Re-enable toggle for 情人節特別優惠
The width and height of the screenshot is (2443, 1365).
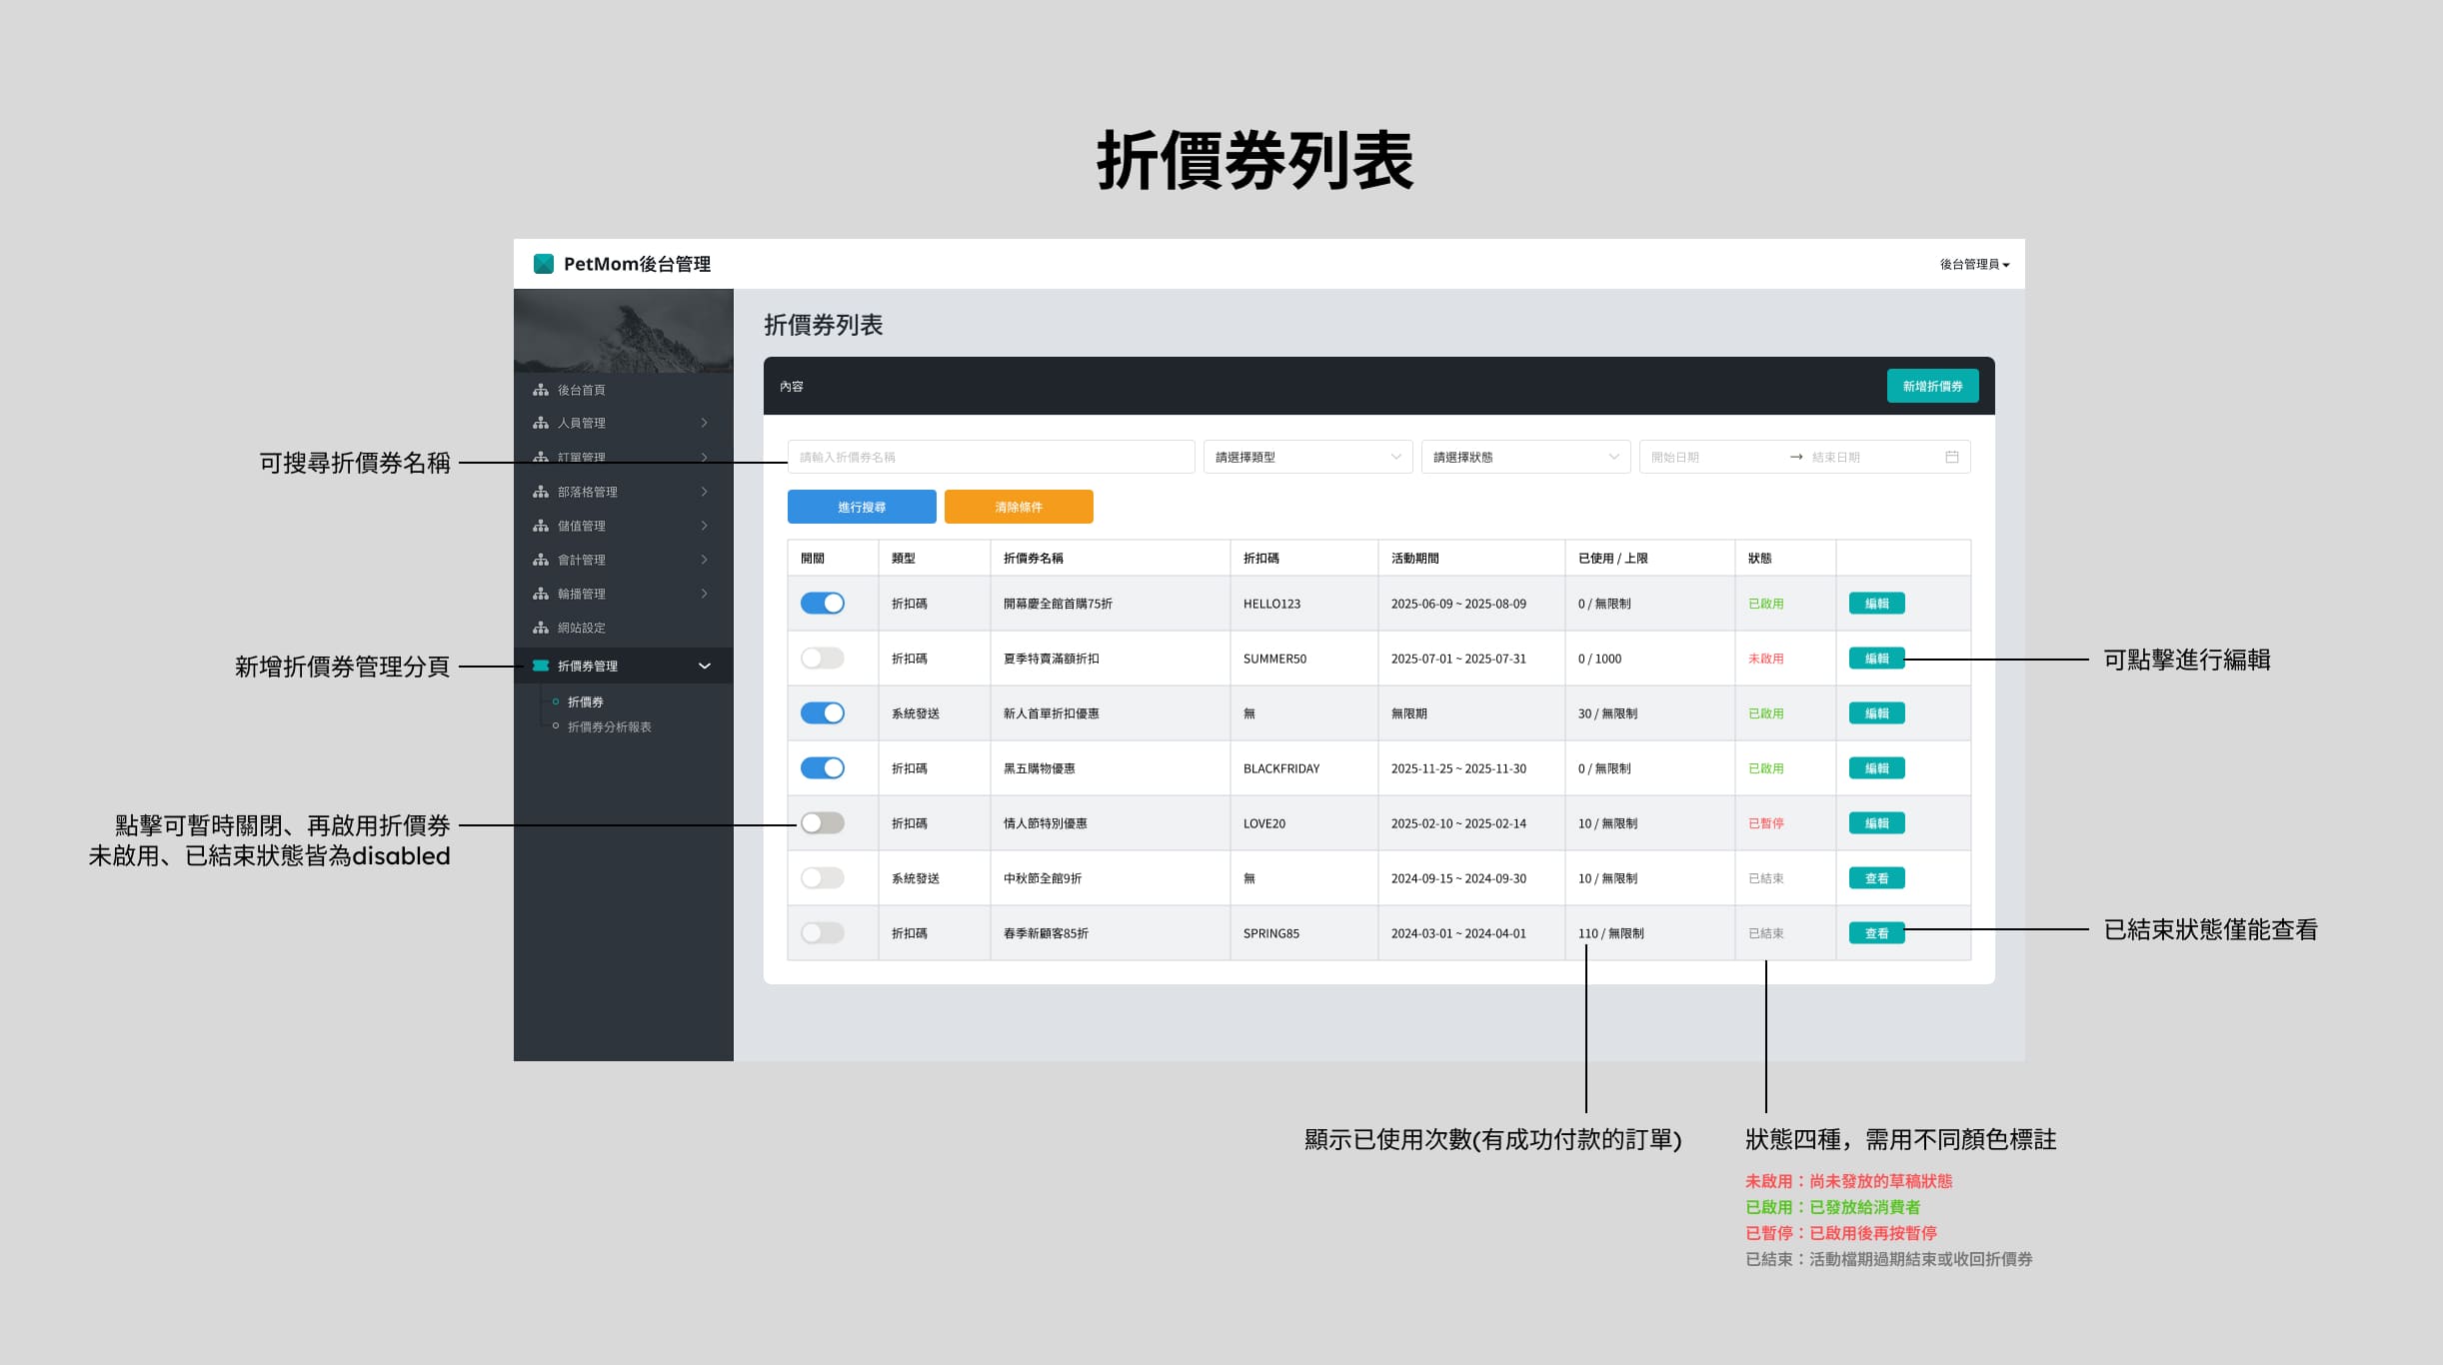coord(823,823)
